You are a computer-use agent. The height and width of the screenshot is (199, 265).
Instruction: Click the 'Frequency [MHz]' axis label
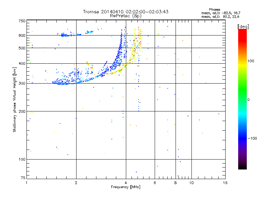(x=126, y=187)
